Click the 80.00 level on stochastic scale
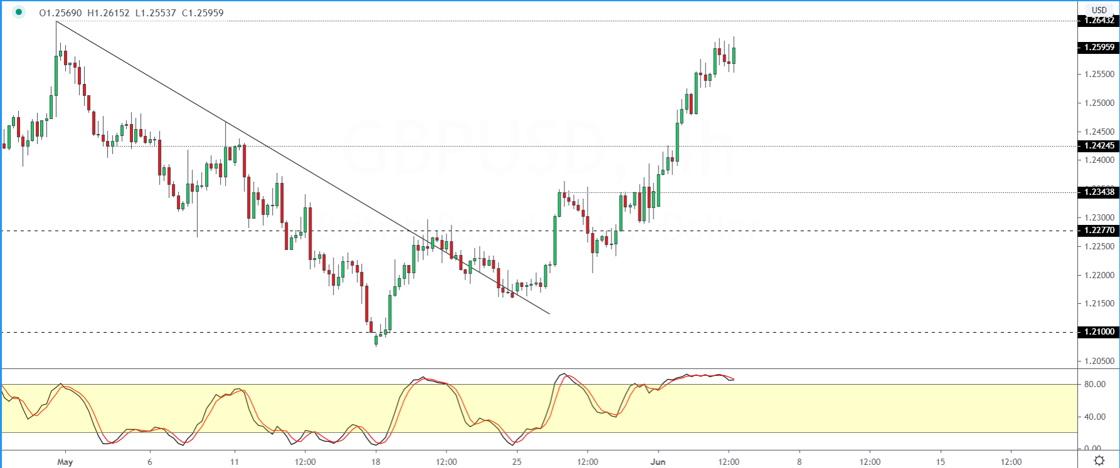The image size is (1120, 468). (x=1095, y=384)
